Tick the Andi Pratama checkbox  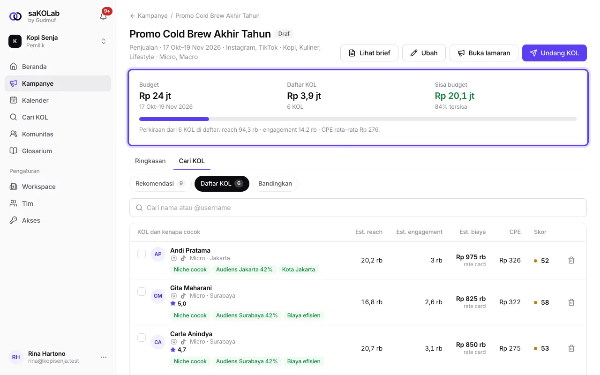pos(142,254)
